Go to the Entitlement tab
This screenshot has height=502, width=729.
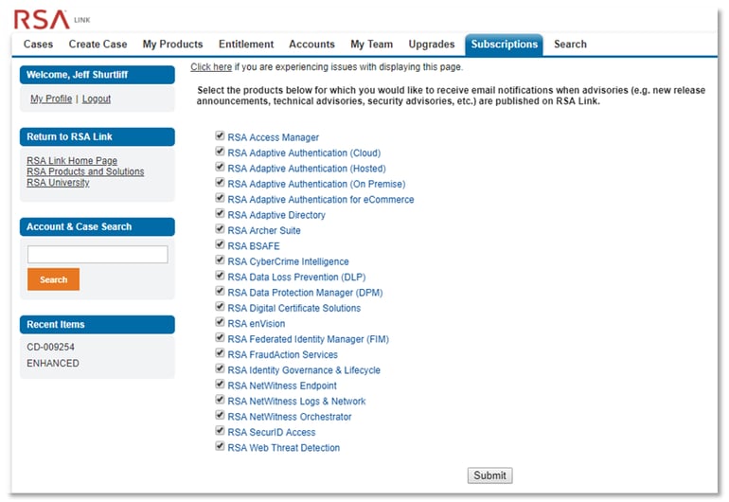tap(246, 45)
